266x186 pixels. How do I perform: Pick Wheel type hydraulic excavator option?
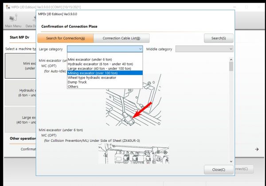tap(105, 78)
